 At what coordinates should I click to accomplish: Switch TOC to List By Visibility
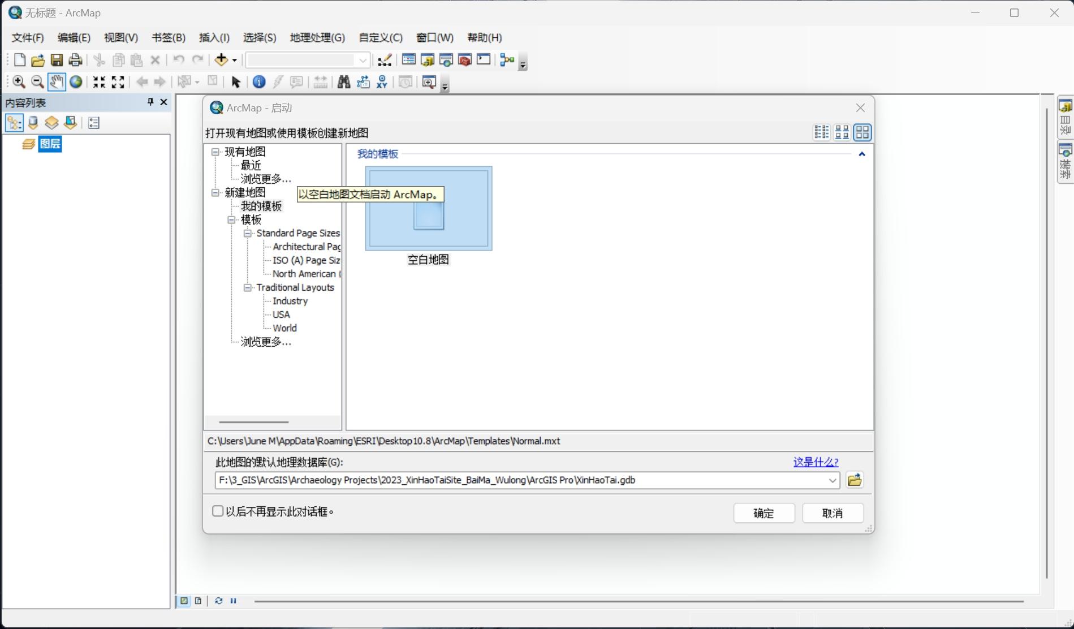52,123
